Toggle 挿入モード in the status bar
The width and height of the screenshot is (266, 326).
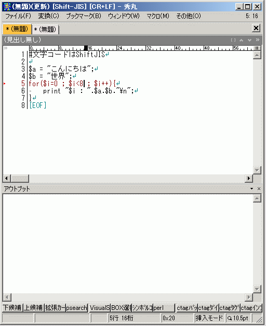click(209, 318)
